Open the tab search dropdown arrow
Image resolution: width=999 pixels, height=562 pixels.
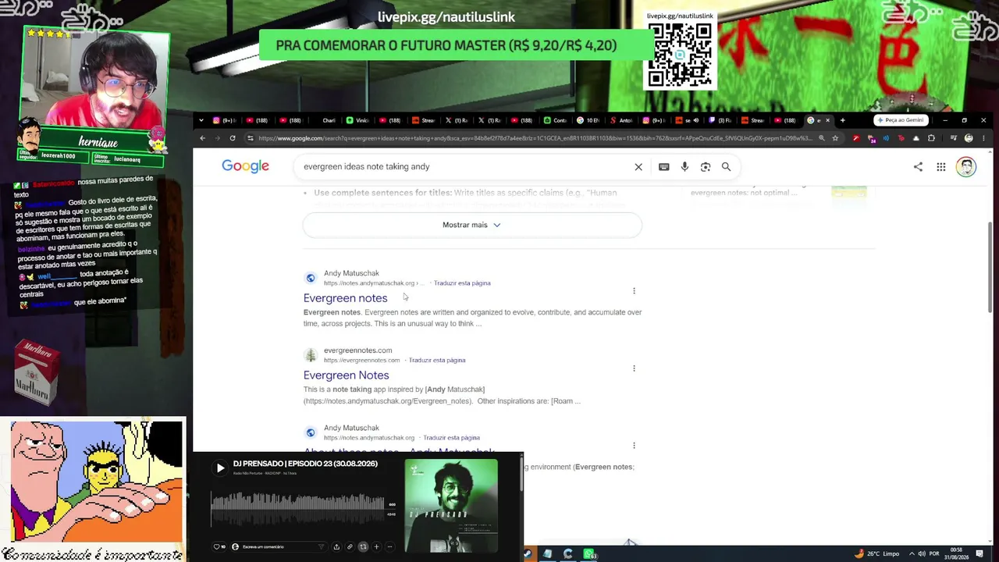[x=201, y=120]
